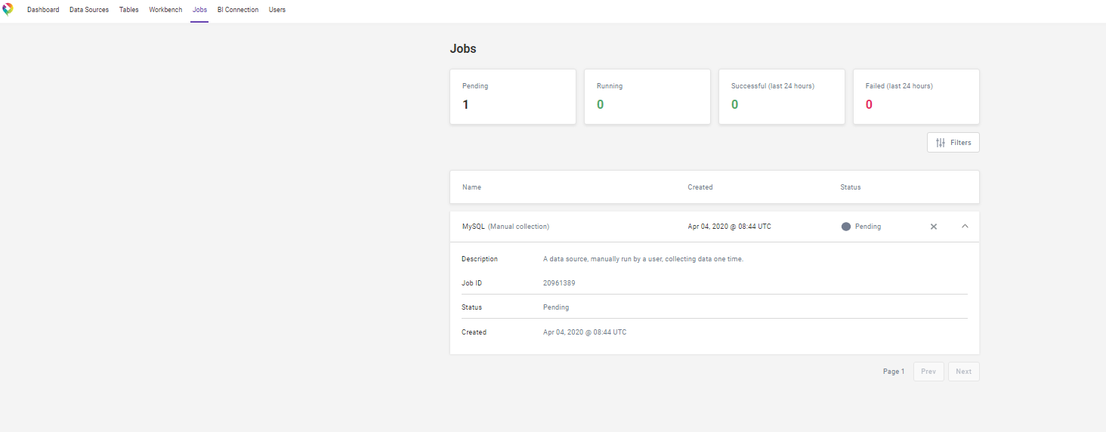Switch to the Tables tab

(x=129, y=10)
